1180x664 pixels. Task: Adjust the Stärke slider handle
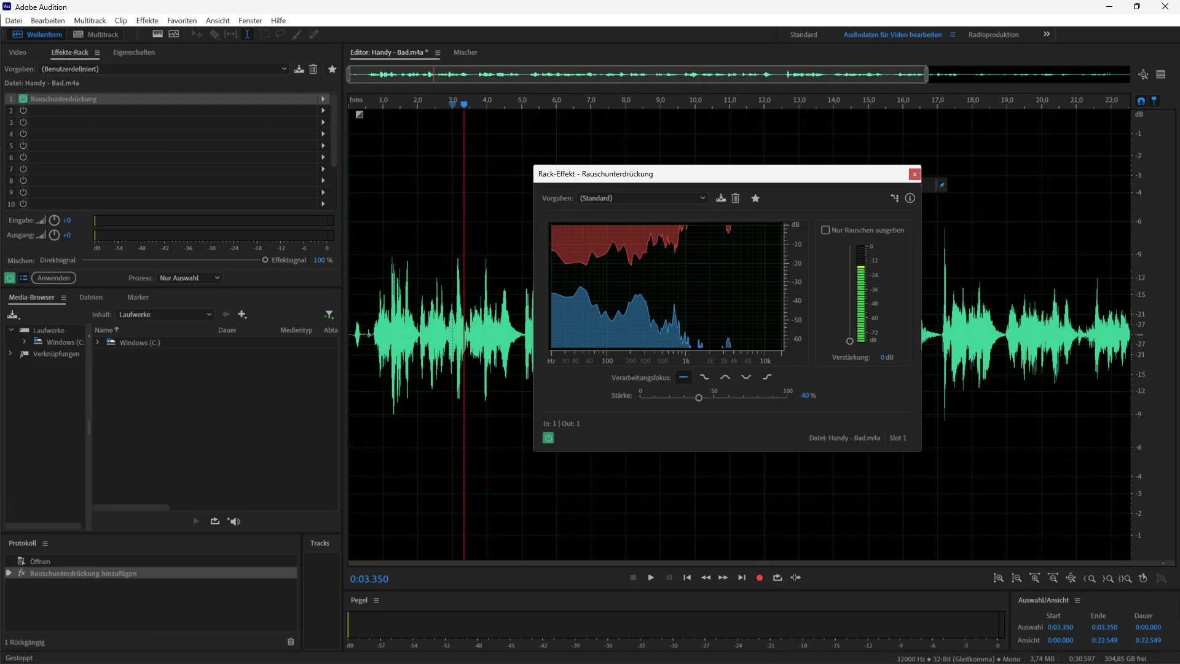point(699,398)
